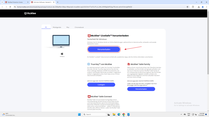Screen dimensions: 209x117
Task: Click the 'McAfee Safe Connect' heading
Action: (x=101, y=96)
